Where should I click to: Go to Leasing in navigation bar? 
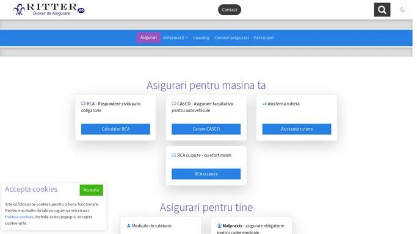pos(201,38)
